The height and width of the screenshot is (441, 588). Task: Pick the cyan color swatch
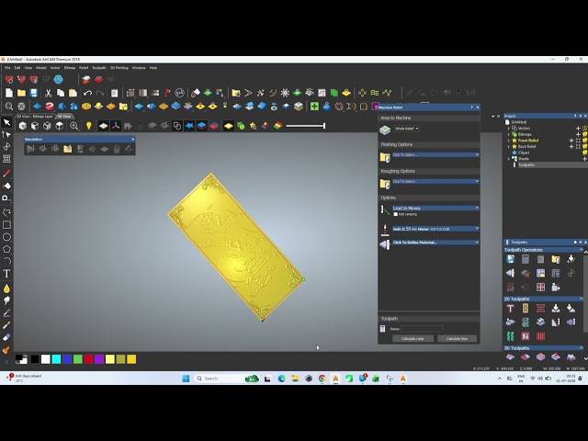point(56,359)
